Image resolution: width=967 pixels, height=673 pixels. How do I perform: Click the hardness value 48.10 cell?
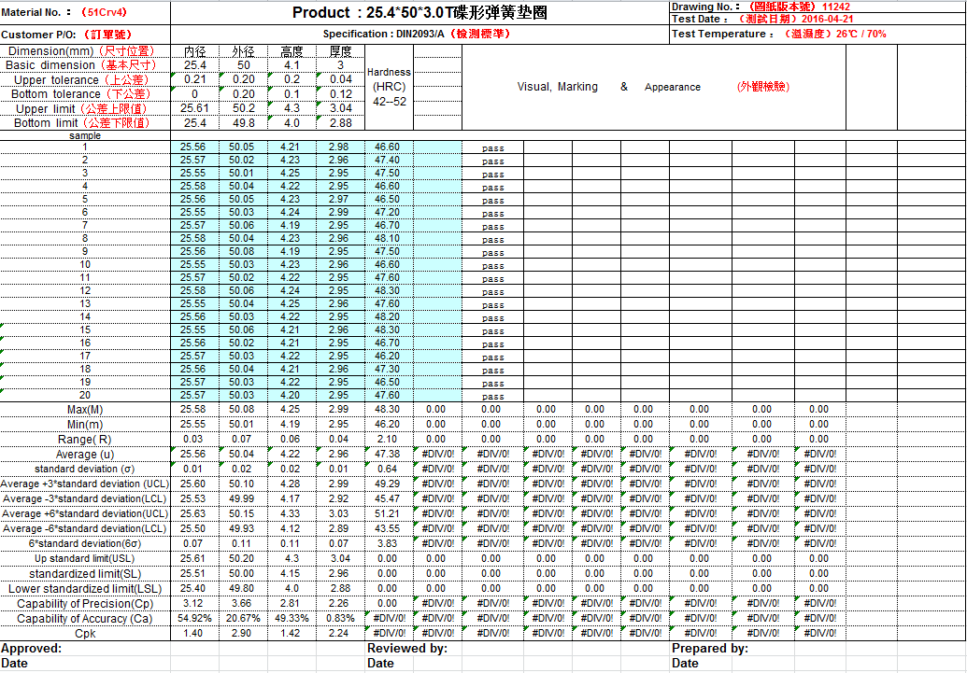pyautogui.click(x=387, y=238)
